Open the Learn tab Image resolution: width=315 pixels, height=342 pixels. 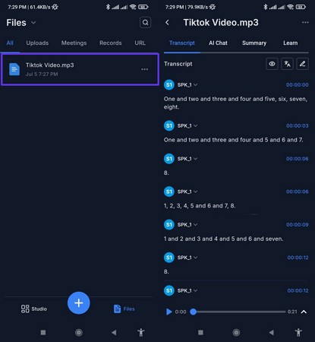coord(290,43)
